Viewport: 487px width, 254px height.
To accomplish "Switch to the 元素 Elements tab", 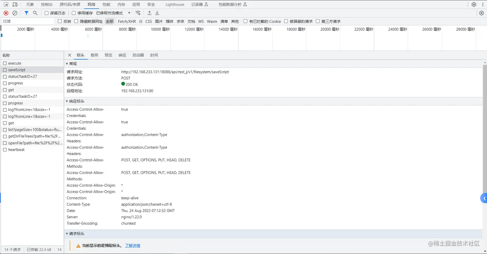I will coord(30,5).
